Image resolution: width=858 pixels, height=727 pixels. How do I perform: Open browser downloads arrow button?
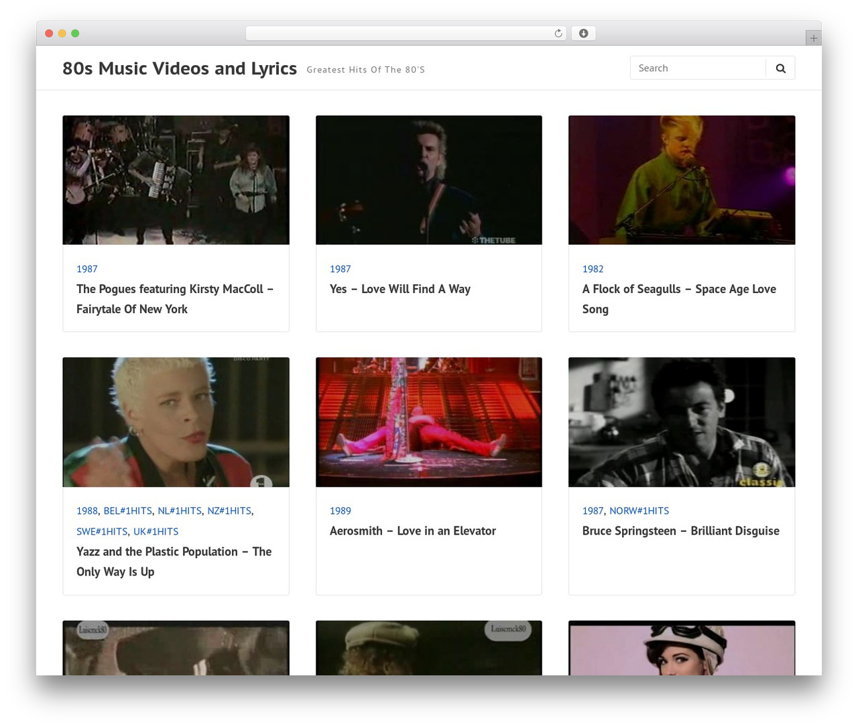click(x=584, y=34)
